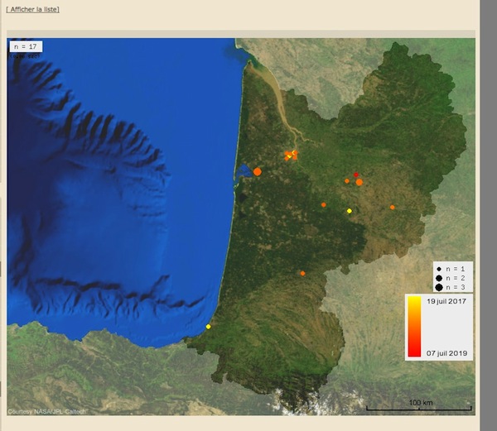Image resolution: width=497 pixels, height=431 pixels.
Task: Click the 'Courtesy NASA/JPL-Caltech' attribution text
Action: point(46,411)
